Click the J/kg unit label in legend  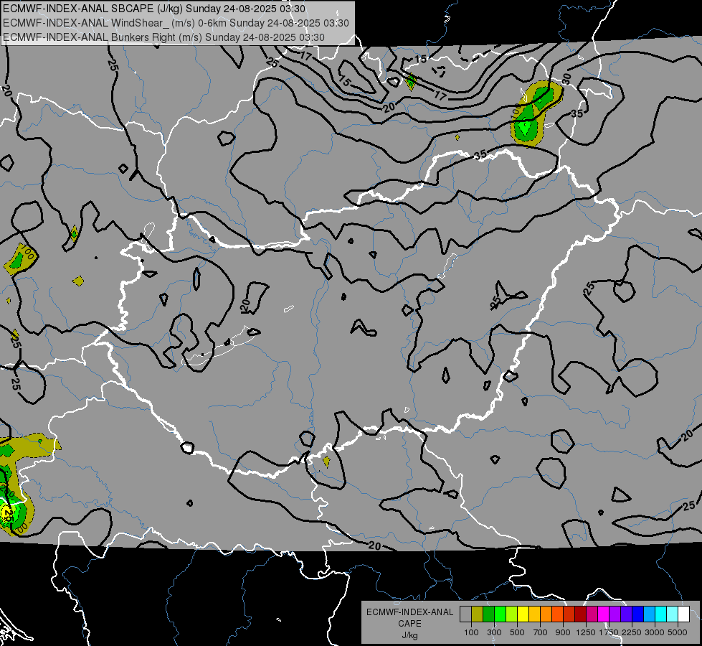coord(409,636)
